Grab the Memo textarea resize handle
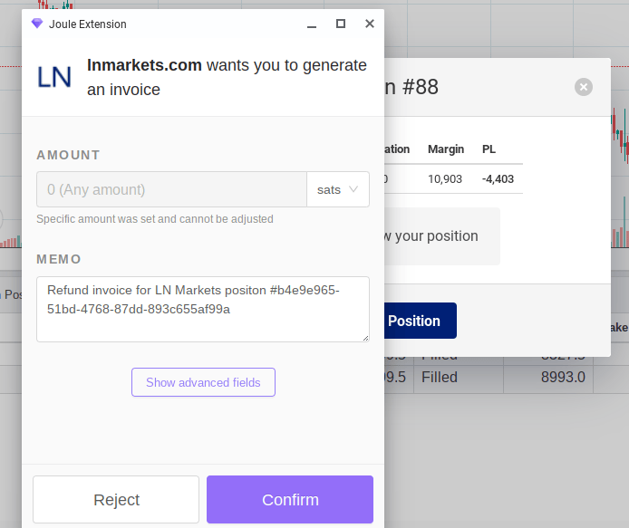629x528 pixels. tap(365, 338)
